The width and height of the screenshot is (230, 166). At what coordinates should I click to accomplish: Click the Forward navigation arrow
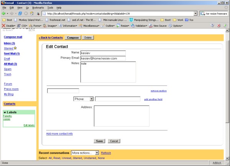coord(11,13)
